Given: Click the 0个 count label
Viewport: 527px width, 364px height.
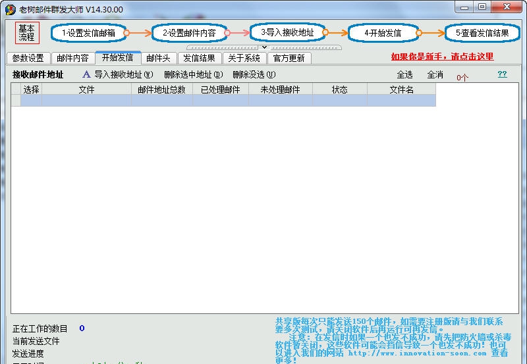Looking at the screenshot, I should 462,78.
